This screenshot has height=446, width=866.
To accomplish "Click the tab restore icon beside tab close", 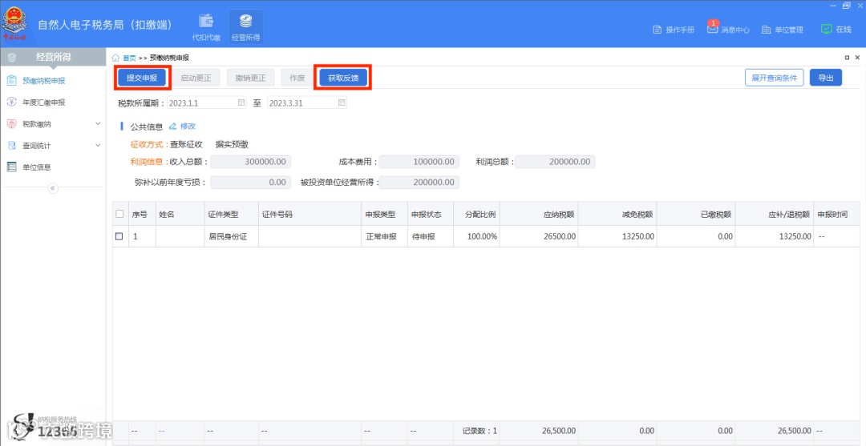I will (848, 58).
